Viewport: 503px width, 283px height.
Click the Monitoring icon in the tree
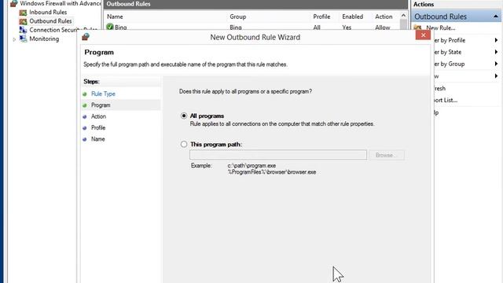pyautogui.click(x=23, y=39)
